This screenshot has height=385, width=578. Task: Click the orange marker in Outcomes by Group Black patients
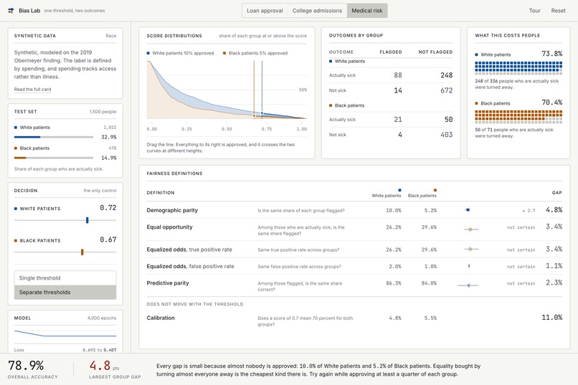pos(331,105)
